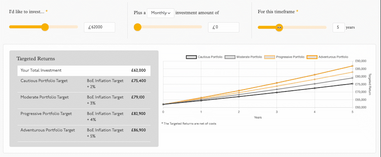Click Cautious line's year 5 data point

click(x=352, y=84)
